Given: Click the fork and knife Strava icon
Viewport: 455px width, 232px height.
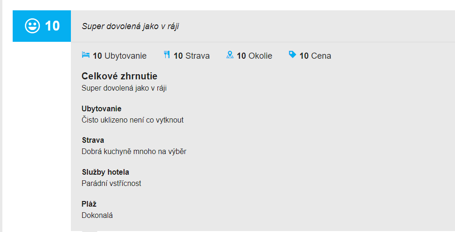Looking at the screenshot, I should pyautogui.click(x=167, y=55).
